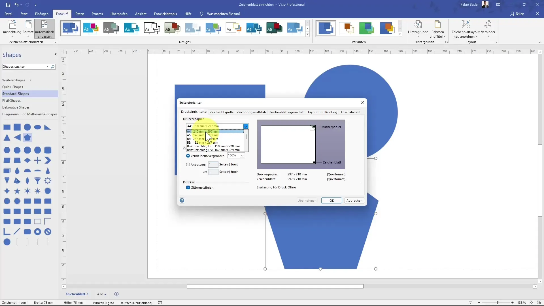Open the Druckerpapier combo box arrow

click(246, 126)
